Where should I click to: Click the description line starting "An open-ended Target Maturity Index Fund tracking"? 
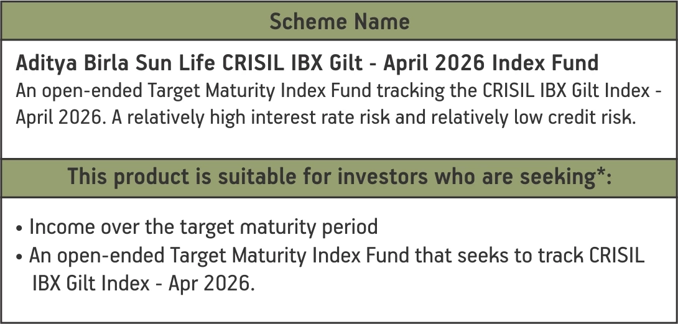coord(339,90)
